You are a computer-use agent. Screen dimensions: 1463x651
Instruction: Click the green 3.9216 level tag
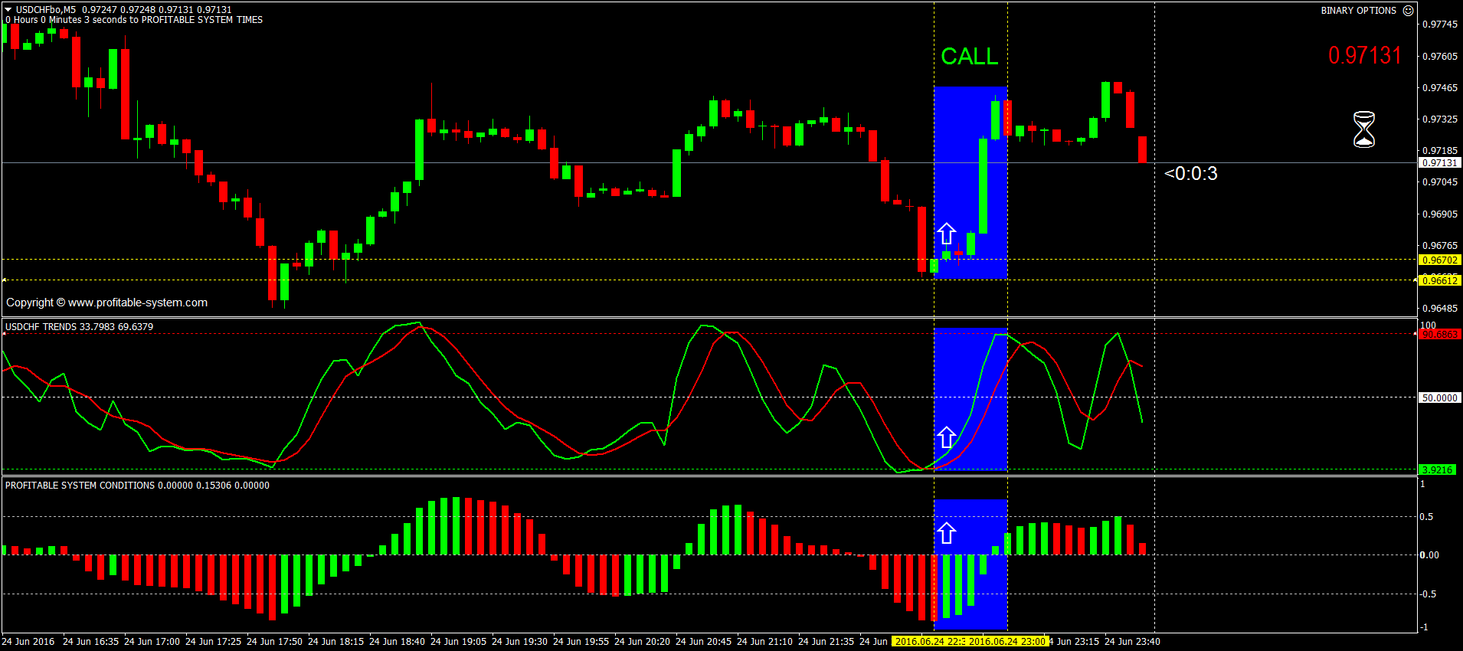[1437, 469]
